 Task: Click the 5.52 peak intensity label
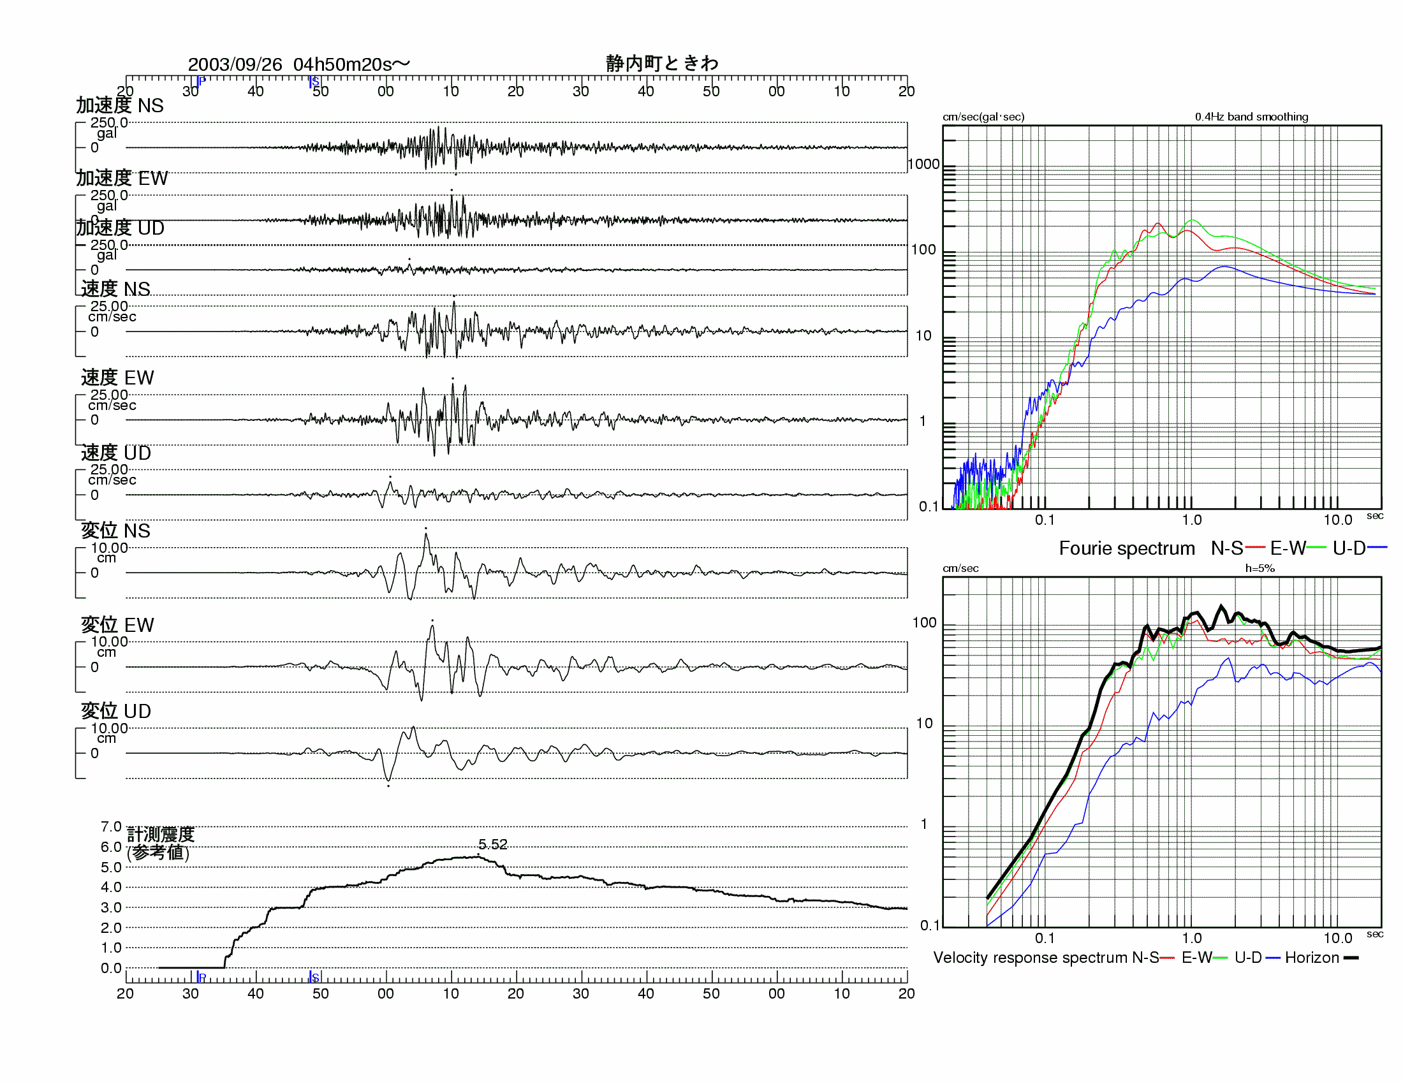point(493,844)
